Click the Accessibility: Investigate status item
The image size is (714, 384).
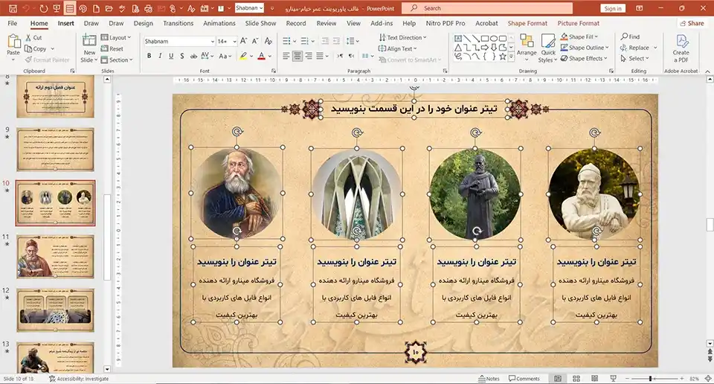pos(79,379)
